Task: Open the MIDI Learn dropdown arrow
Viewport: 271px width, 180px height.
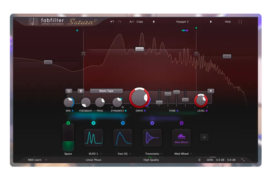Action: coord(46,160)
